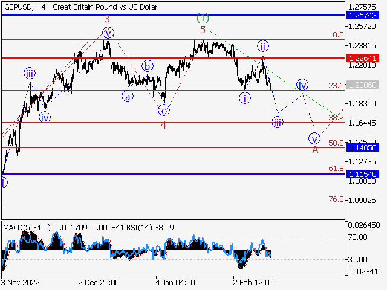Click the 1.27575 price axis value
This screenshot has height=290, width=387.
(x=362, y=7)
